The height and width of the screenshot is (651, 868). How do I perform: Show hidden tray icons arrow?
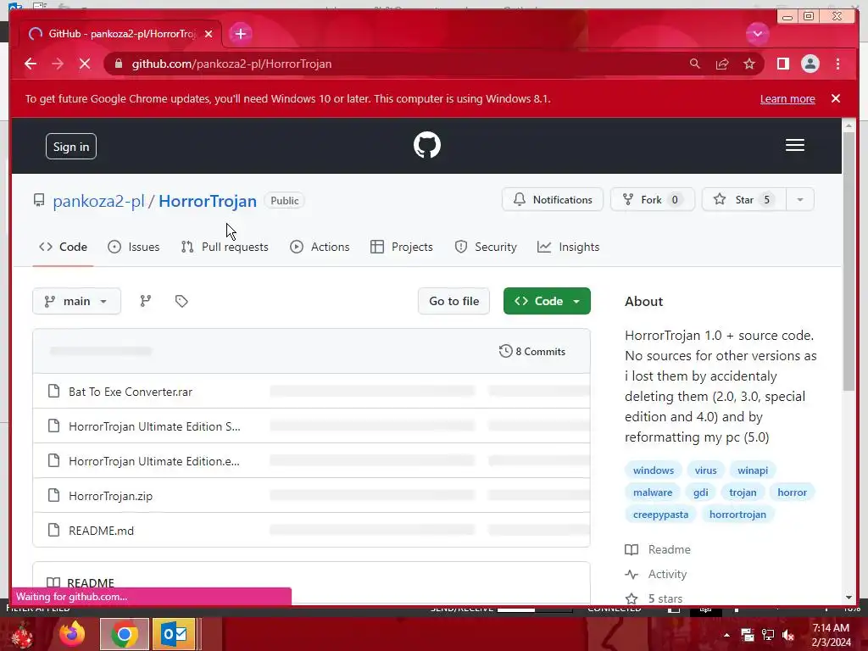pos(726,635)
